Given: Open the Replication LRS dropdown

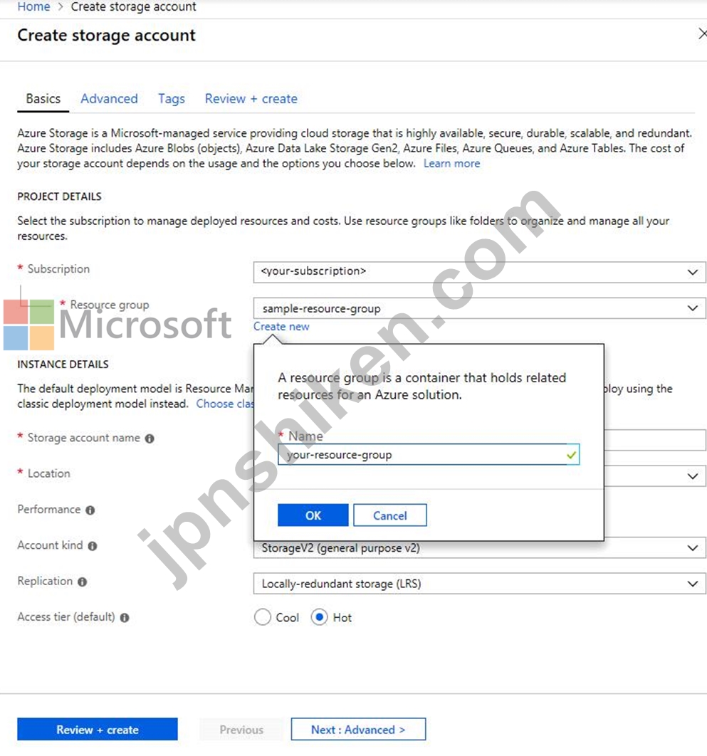Looking at the screenshot, I should click(479, 584).
